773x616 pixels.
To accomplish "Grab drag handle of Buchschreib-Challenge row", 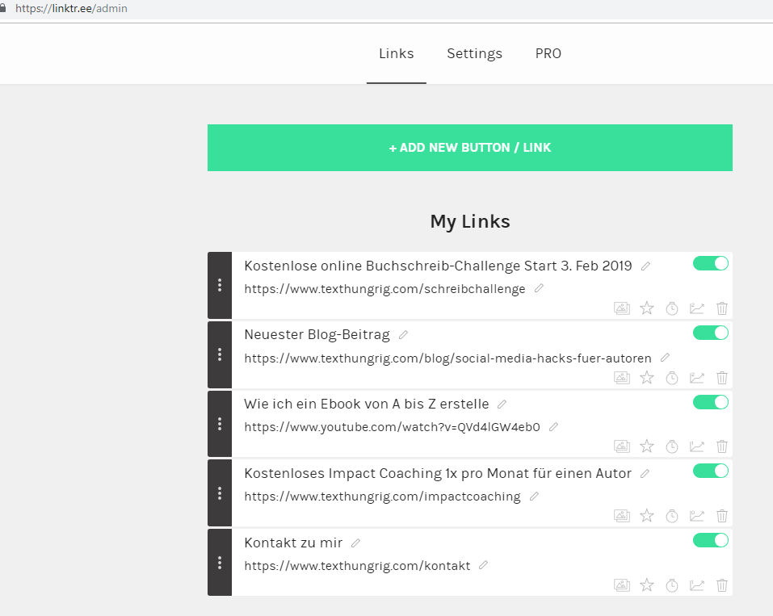I will [220, 285].
